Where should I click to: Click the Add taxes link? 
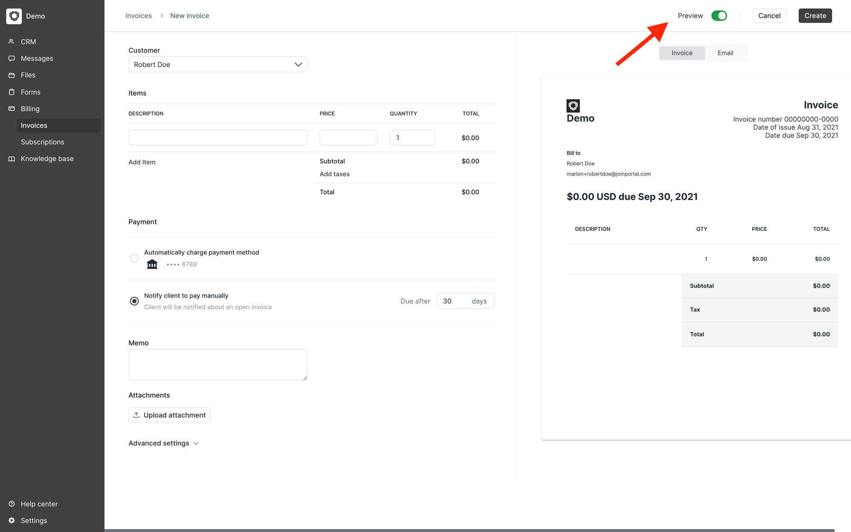[x=334, y=174]
